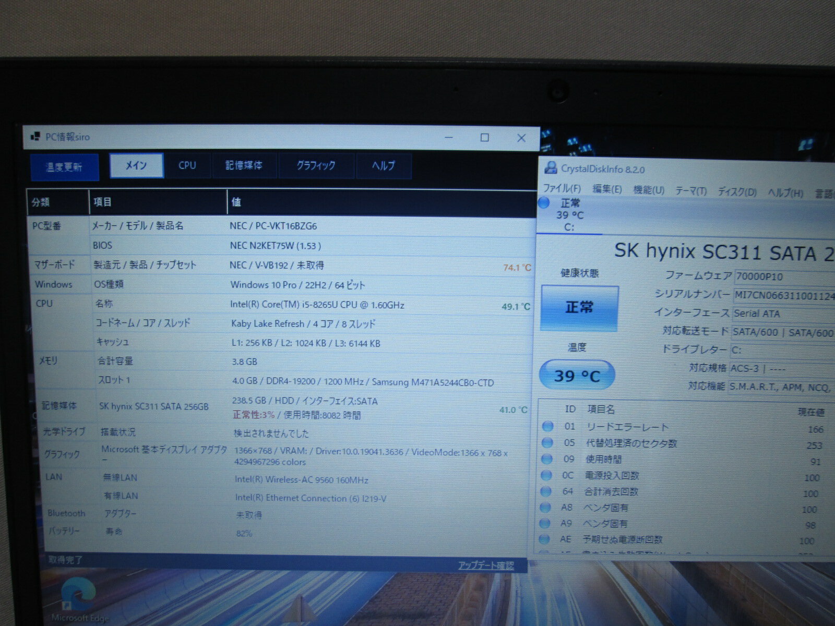Switch to the CPU tab
The image size is (835, 626).
tap(187, 165)
